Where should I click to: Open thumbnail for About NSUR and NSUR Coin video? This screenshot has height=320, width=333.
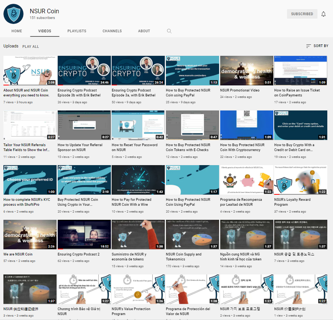pyautogui.click(x=30, y=71)
